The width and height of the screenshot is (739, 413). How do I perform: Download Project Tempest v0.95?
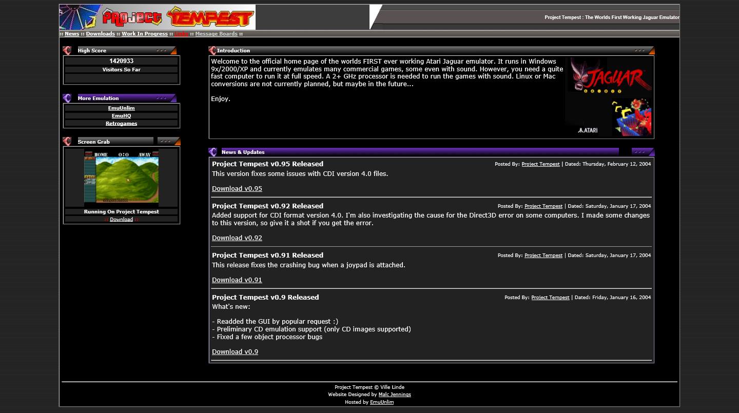click(237, 189)
